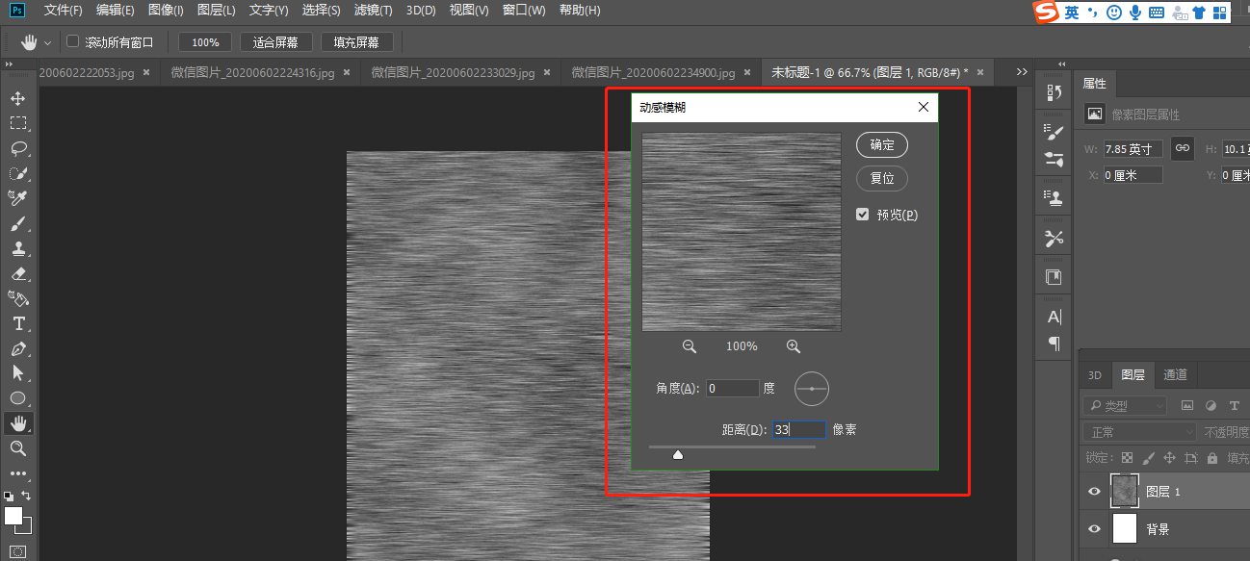1250x561 pixels.
Task: Select the Lasso tool
Action: (x=20, y=147)
